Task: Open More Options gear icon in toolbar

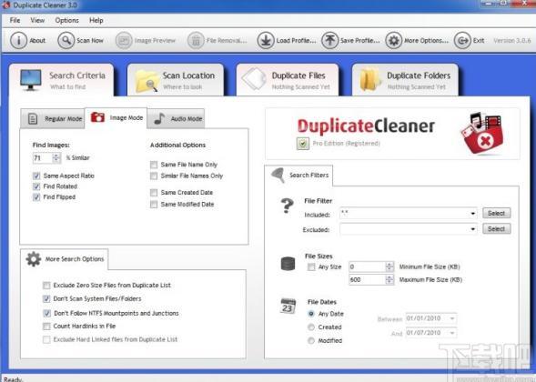Action: pos(394,40)
